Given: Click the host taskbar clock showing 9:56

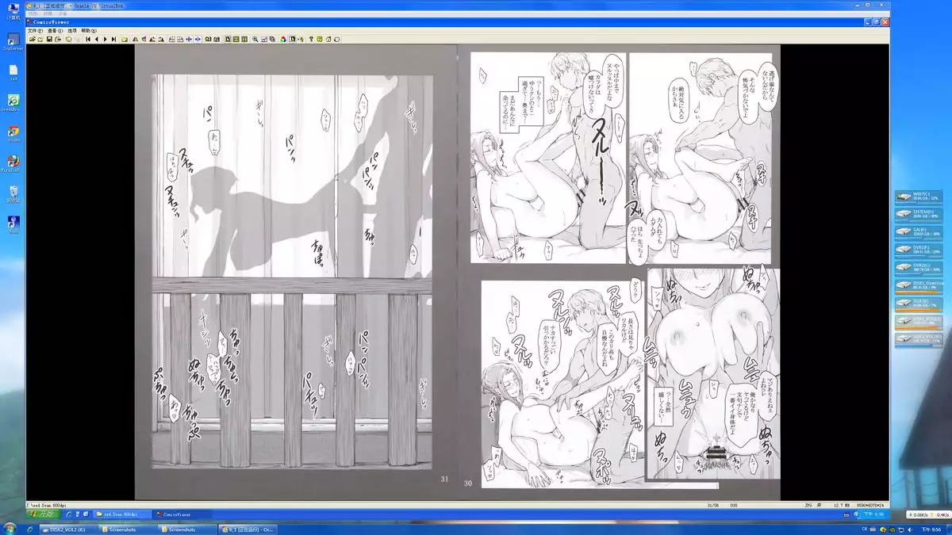Looking at the screenshot, I should coord(931,529).
